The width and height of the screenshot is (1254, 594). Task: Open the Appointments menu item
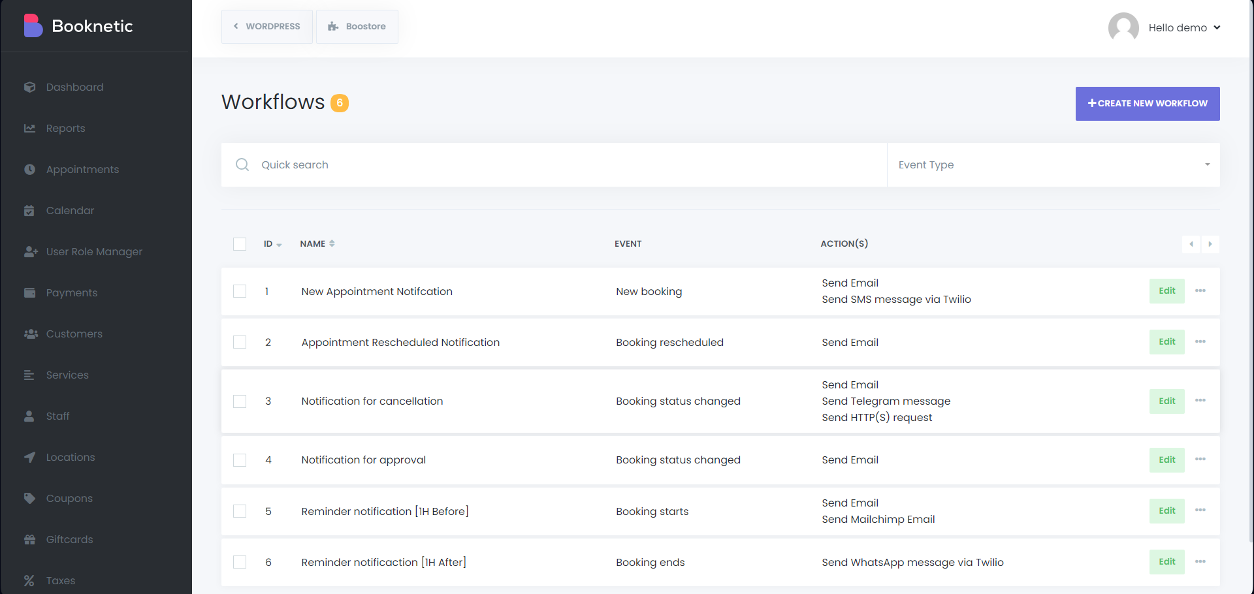[x=82, y=170]
